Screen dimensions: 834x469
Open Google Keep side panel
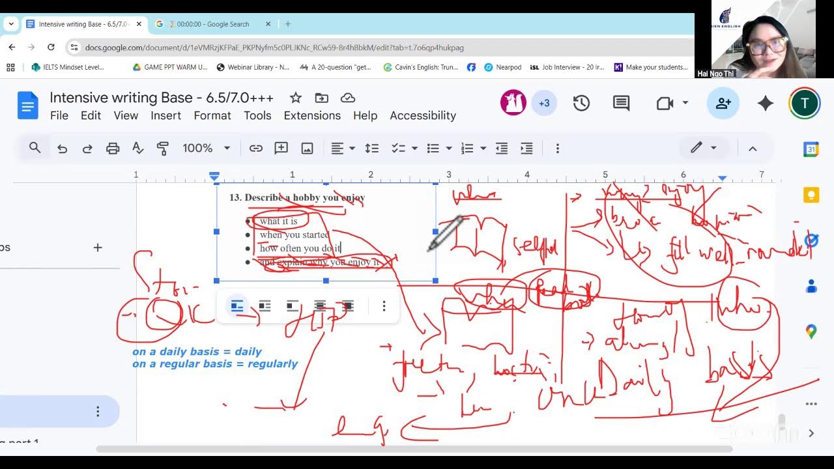coord(811,195)
